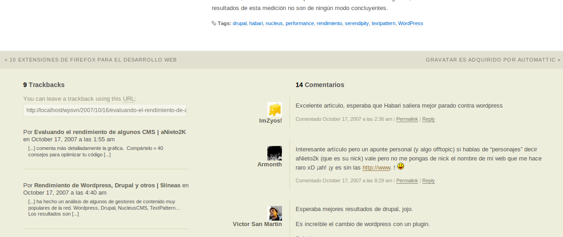The image size is (563, 237).
Task: Click Armonth's dark avatar image
Action: coord(274,153)
